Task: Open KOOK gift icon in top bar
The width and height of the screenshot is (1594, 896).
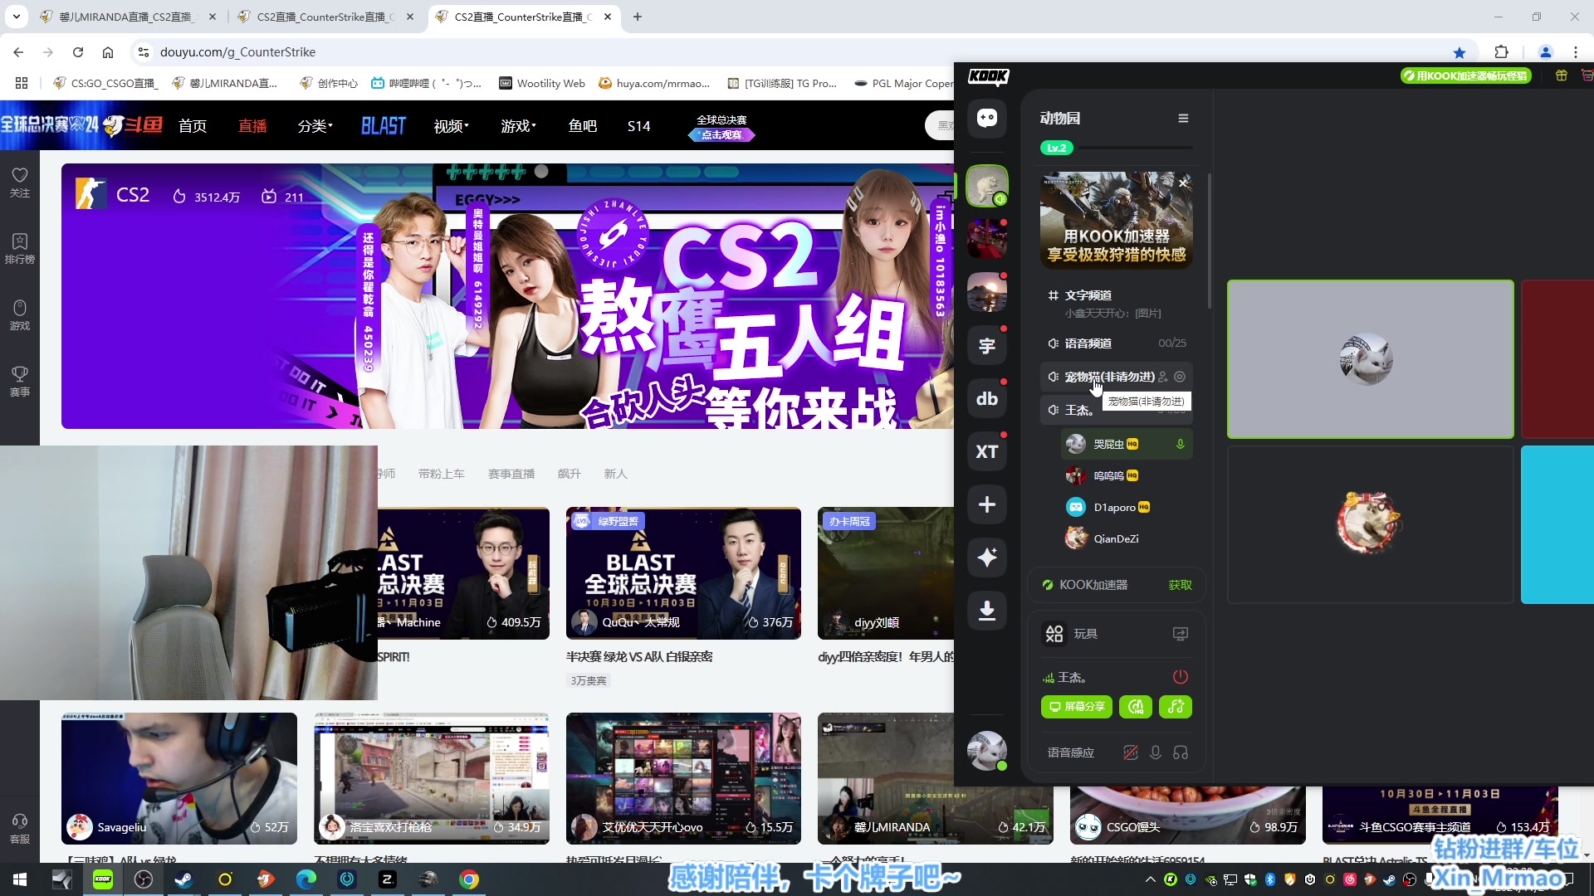Action: coord(1561,75)
